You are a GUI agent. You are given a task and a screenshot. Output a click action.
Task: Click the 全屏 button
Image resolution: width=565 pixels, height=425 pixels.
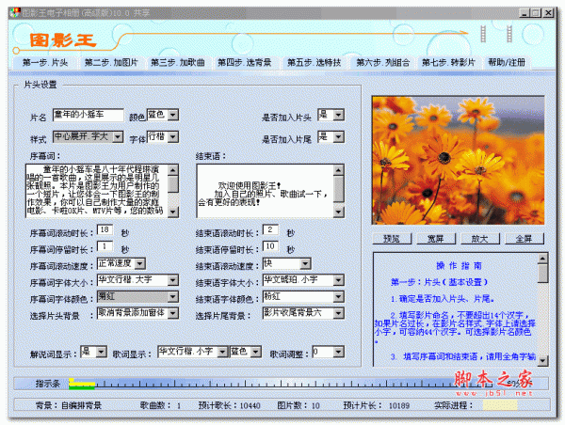(525, 239)
